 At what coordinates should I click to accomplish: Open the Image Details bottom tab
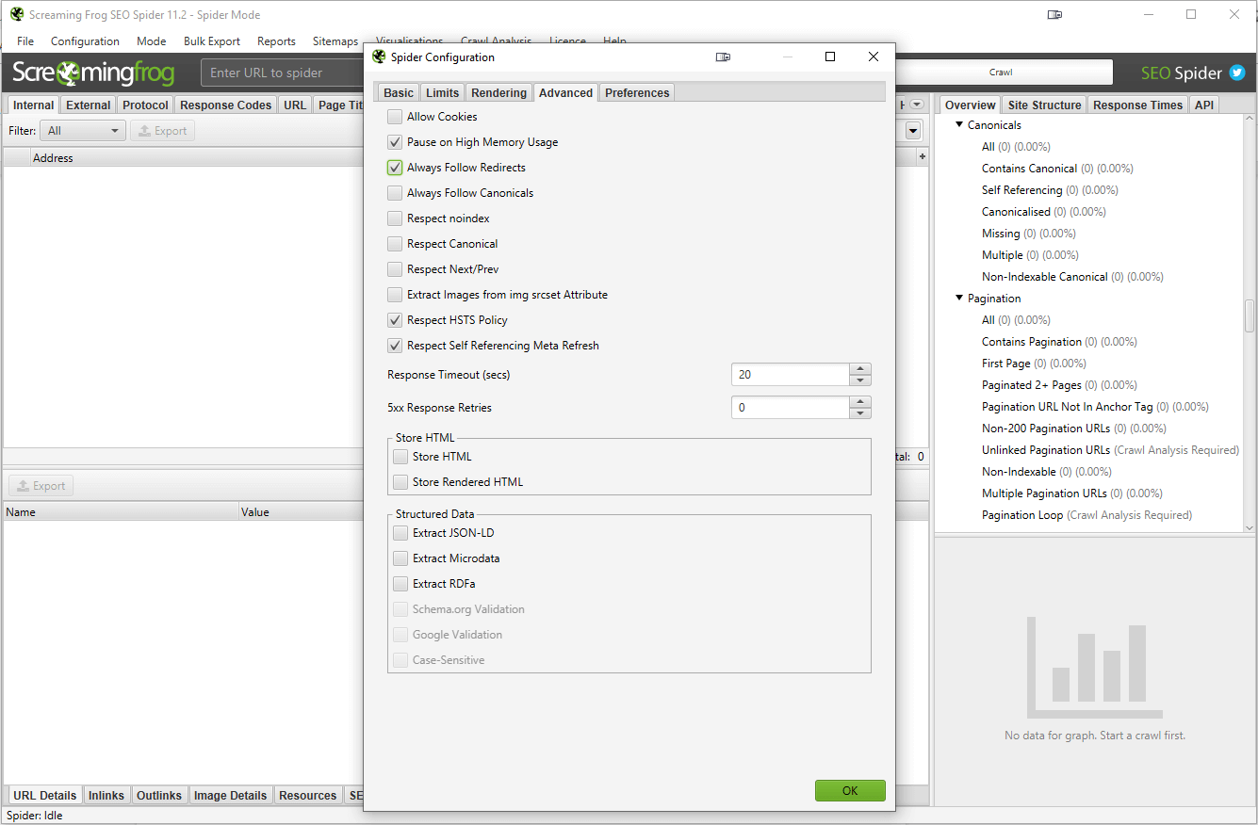point(230,795)
